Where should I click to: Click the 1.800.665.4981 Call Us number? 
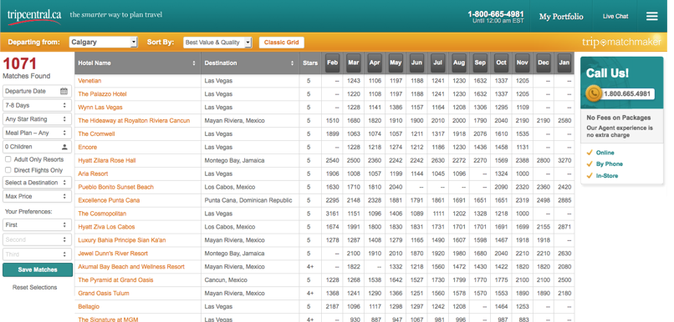[x=626, y=94]
